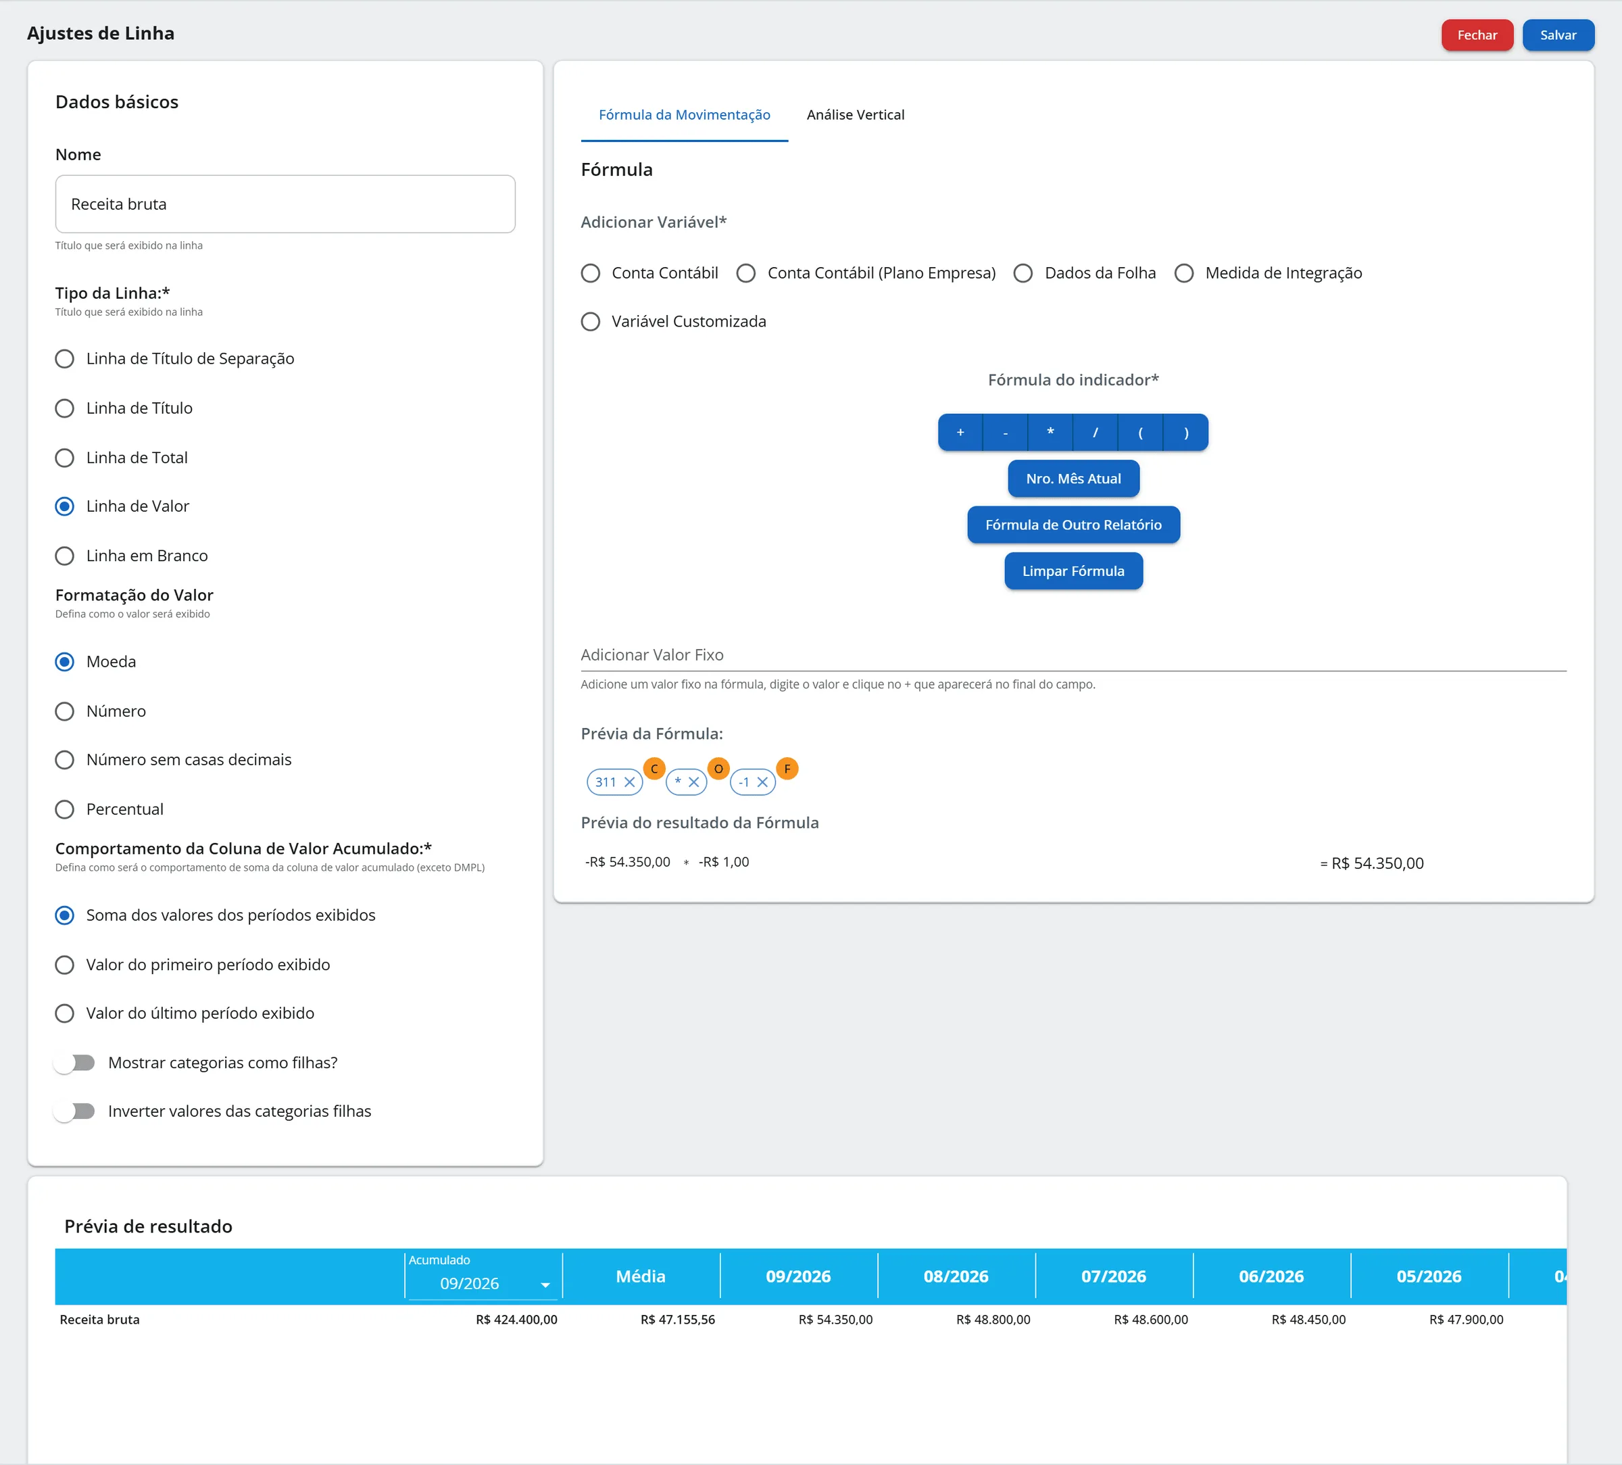Open Fórmula da Movimentação tab
1622x1465 pixels.
684,115
